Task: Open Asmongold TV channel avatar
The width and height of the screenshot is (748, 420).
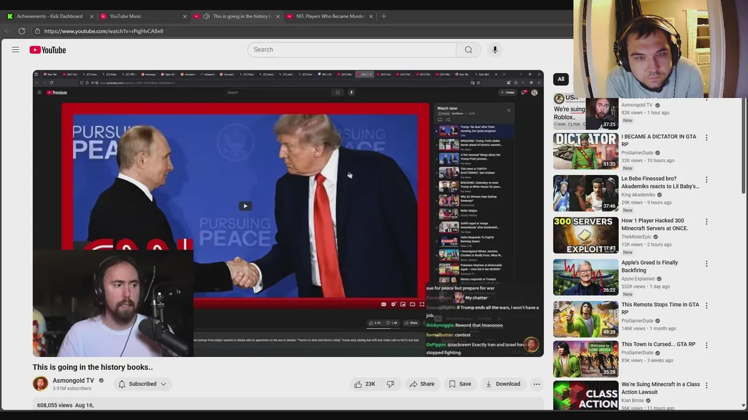Action: click(x=40, y=384)
